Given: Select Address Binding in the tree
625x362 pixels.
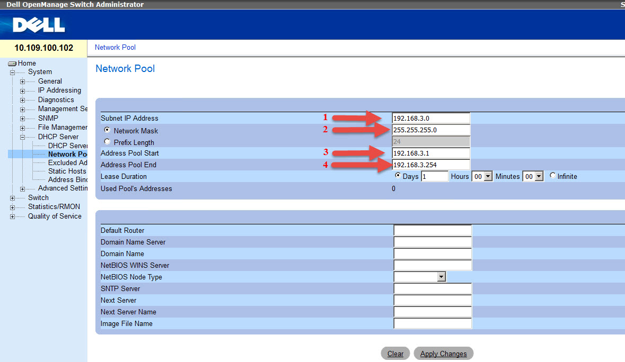Looking at the screenshot, I should tap(67, 180).
